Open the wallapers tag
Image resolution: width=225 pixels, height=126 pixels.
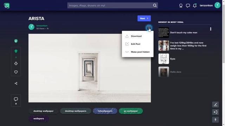[x=39, y=119]
